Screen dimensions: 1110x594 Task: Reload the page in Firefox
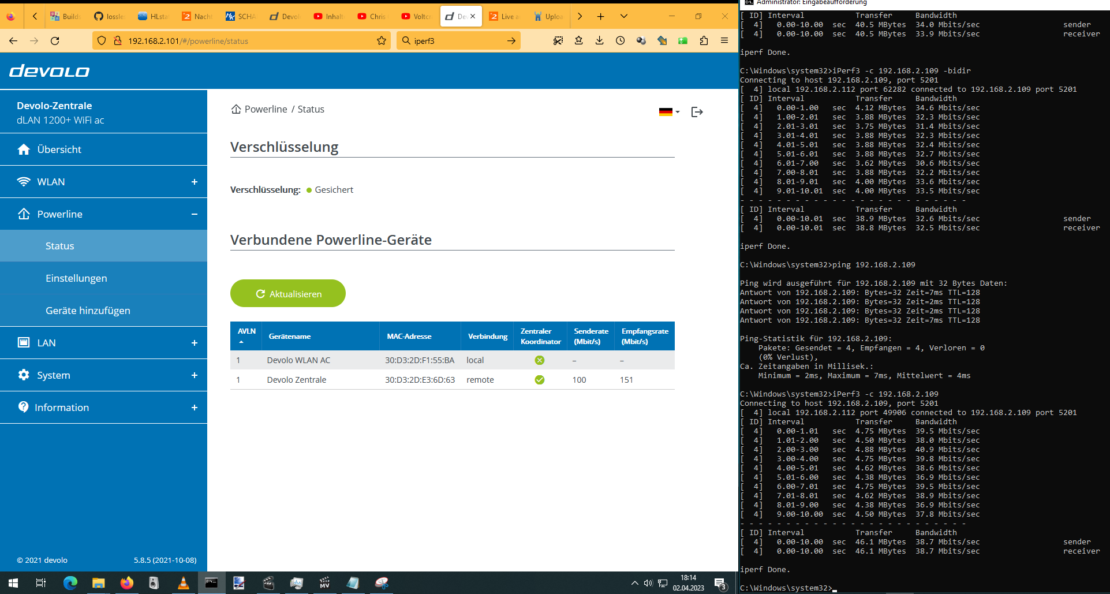point(55,40)
